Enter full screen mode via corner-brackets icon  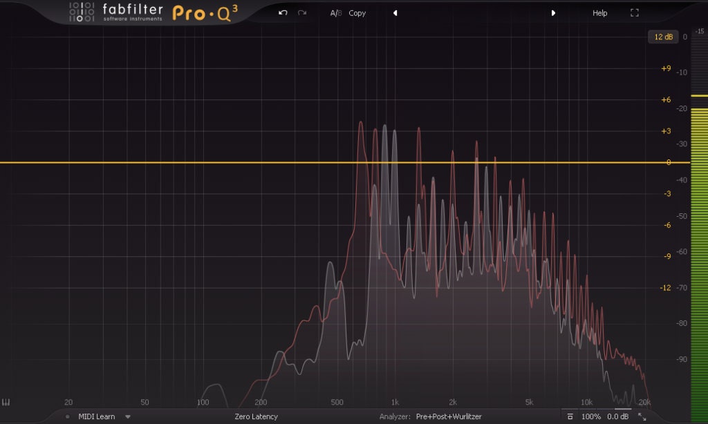pos(635,13)
